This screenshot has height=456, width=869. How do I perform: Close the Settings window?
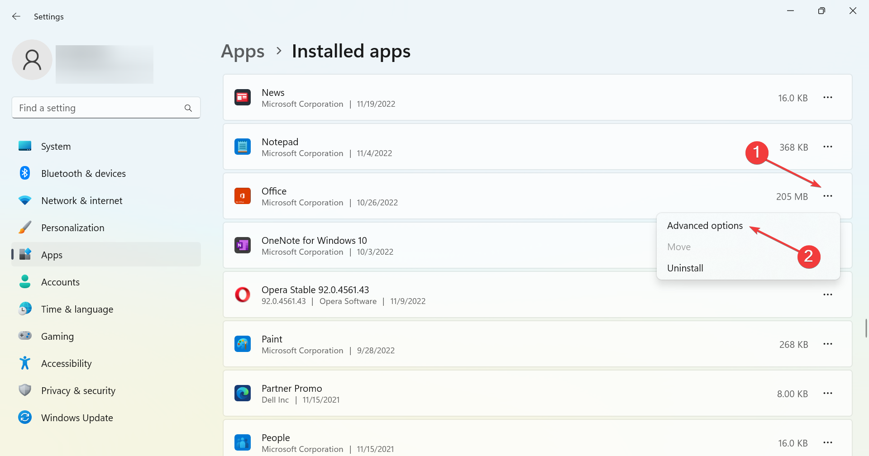853,10
